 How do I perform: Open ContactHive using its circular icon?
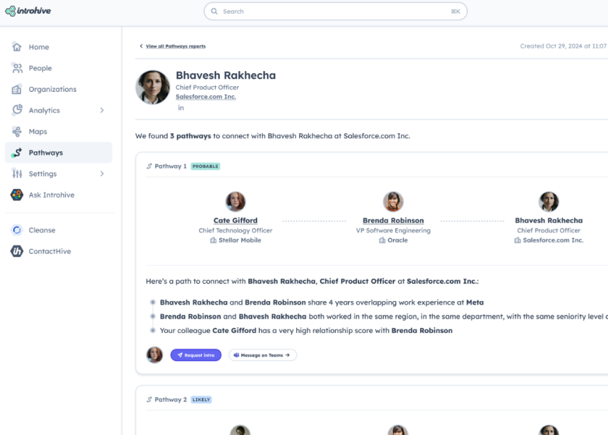(x=17, y=251)
